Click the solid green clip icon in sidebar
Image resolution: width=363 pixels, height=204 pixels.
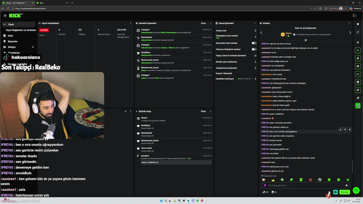[x=358, y=105]
